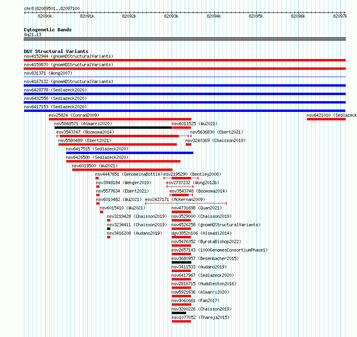This screenshot has height=337, width=357.
Task: Click the 82090k ruler tick label
Action: [45, 16]
